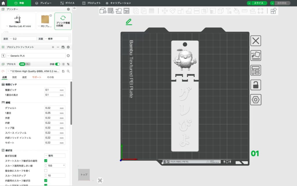
Task: Add a filament with plus icon
Action: tap(53, 47)
